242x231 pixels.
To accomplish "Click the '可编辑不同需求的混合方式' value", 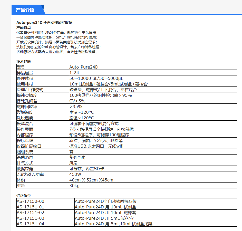I will coord(94,123).
